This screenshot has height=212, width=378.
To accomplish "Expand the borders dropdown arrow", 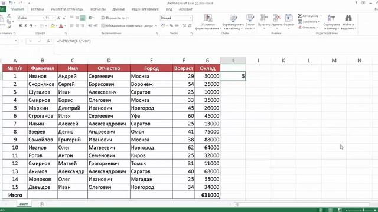I will click(x=46, y=25).
